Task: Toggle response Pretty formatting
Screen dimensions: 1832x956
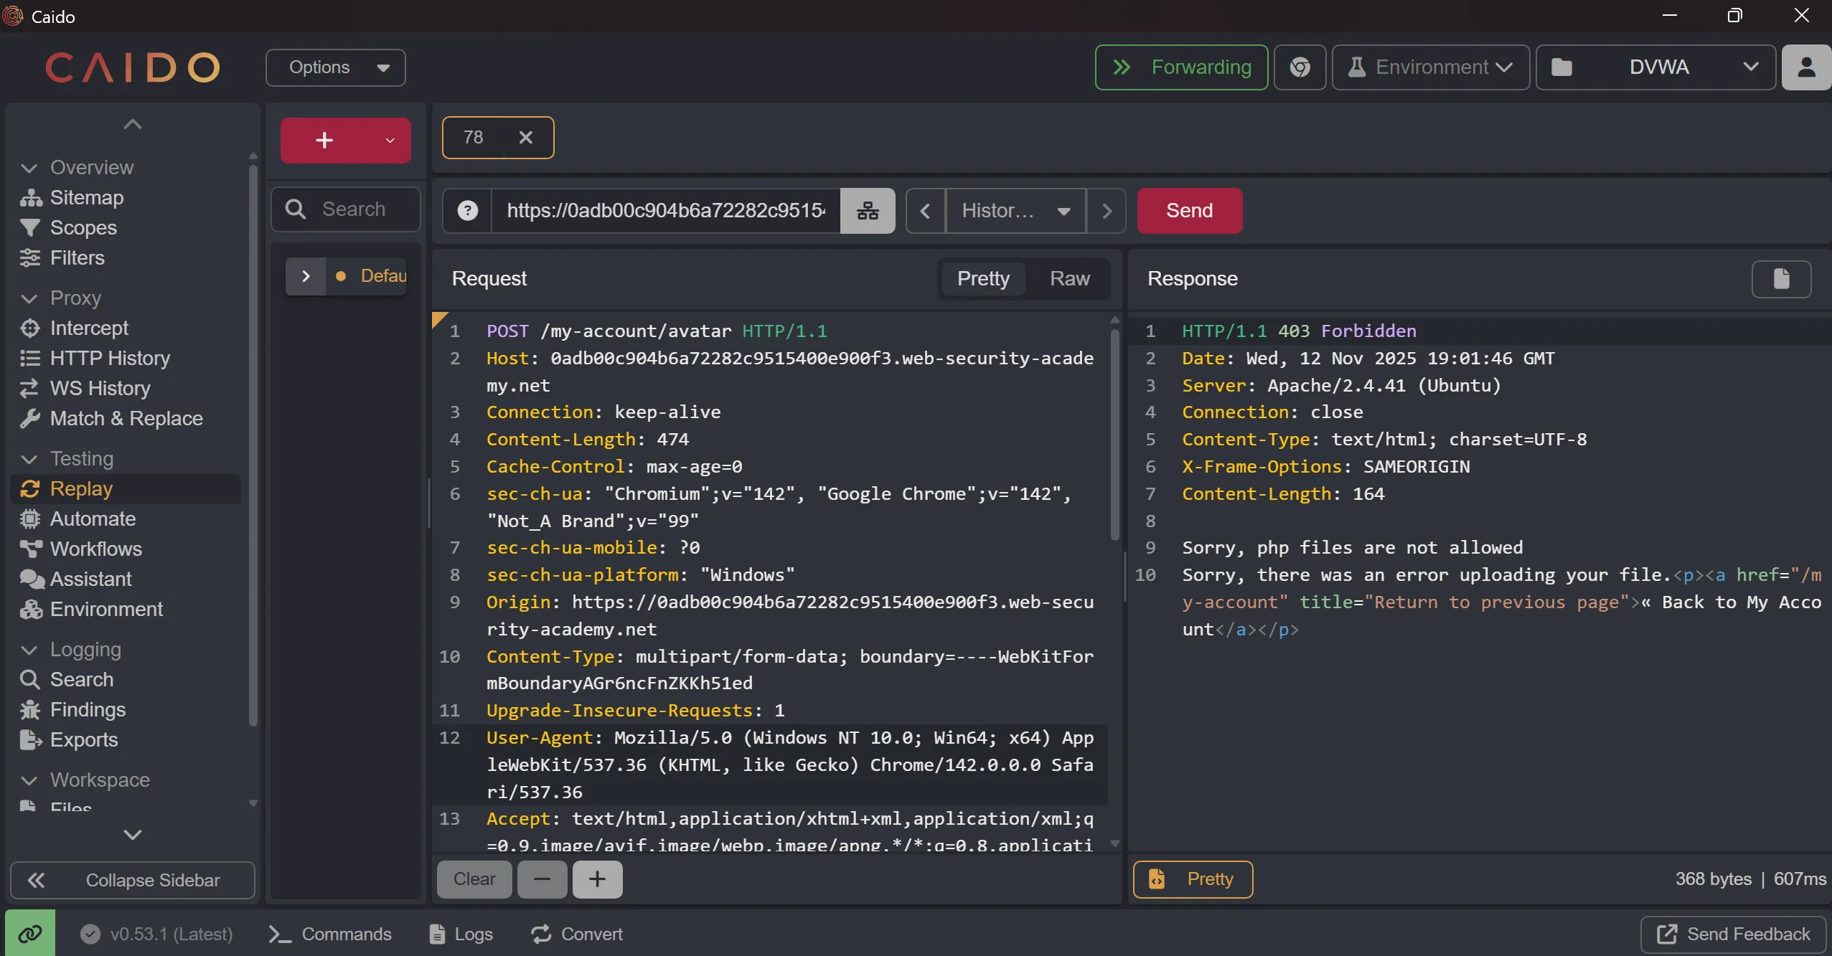Action: [x=1193, y=879]
